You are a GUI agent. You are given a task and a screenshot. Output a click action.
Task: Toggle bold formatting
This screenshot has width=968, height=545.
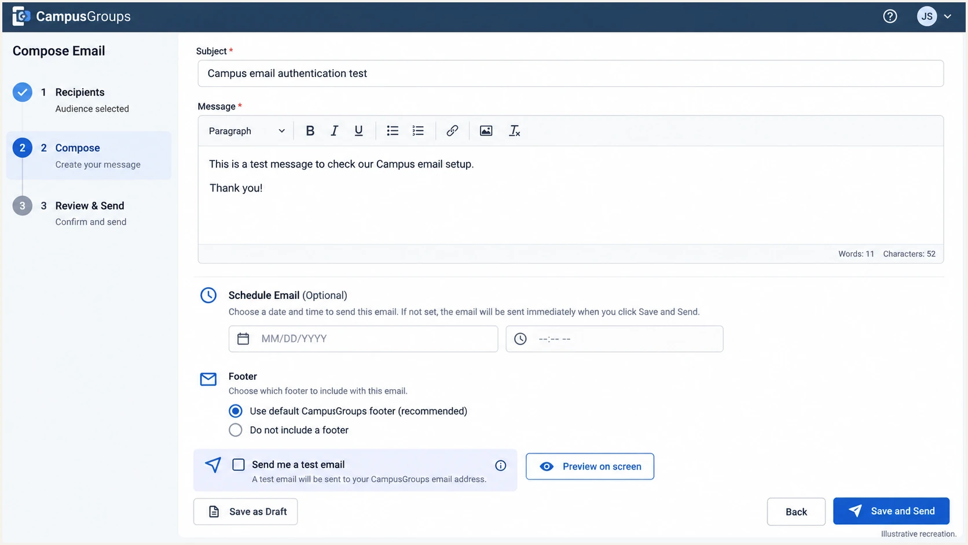click(310, 131)
